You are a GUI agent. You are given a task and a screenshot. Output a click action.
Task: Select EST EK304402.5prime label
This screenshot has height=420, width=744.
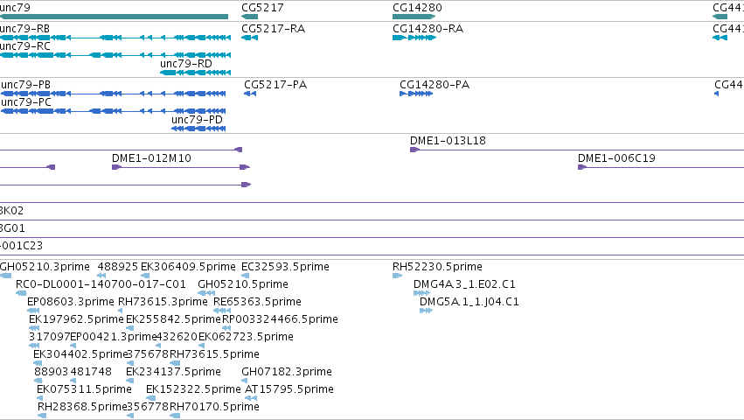click(80, 354)
